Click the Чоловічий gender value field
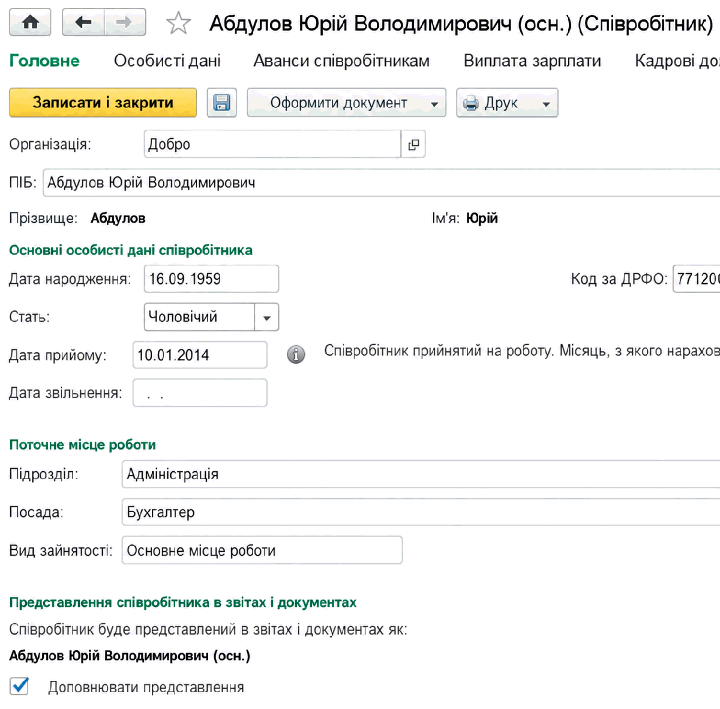This screenshot has width=720, height=709. click(x=199, y=317)
